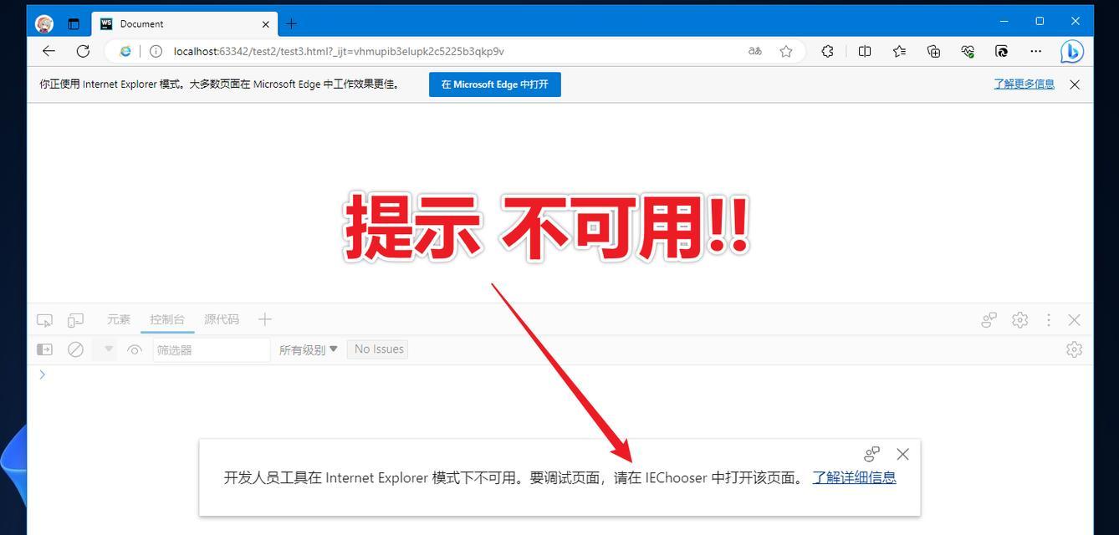
Task: Add more tools with plus icon
Action: [x=265, y=319]
